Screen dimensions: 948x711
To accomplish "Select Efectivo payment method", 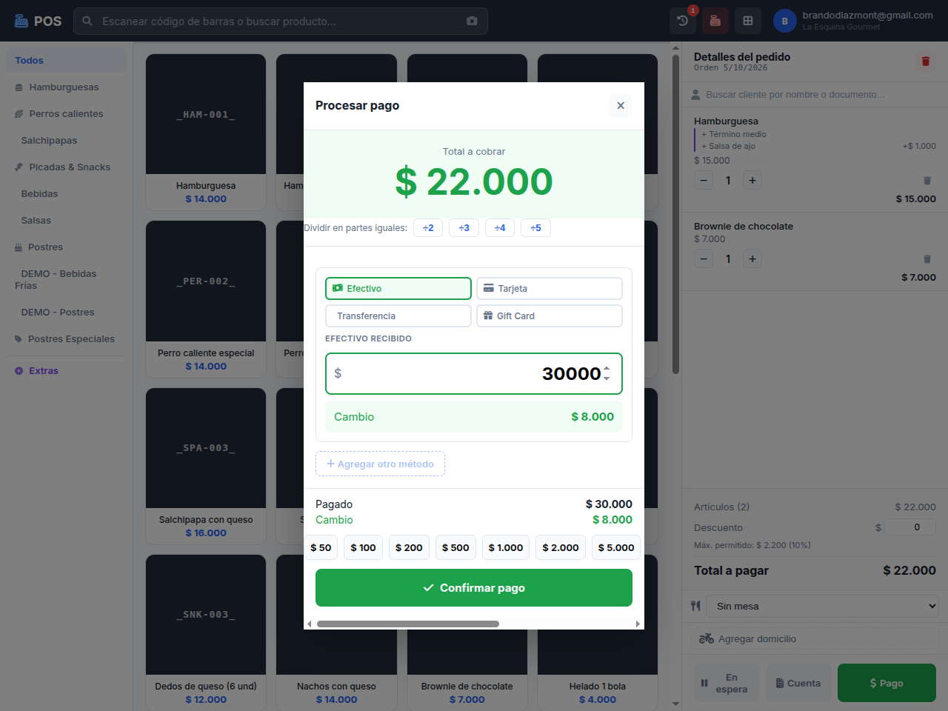I will pyautogui.click(x=398, y=289).
